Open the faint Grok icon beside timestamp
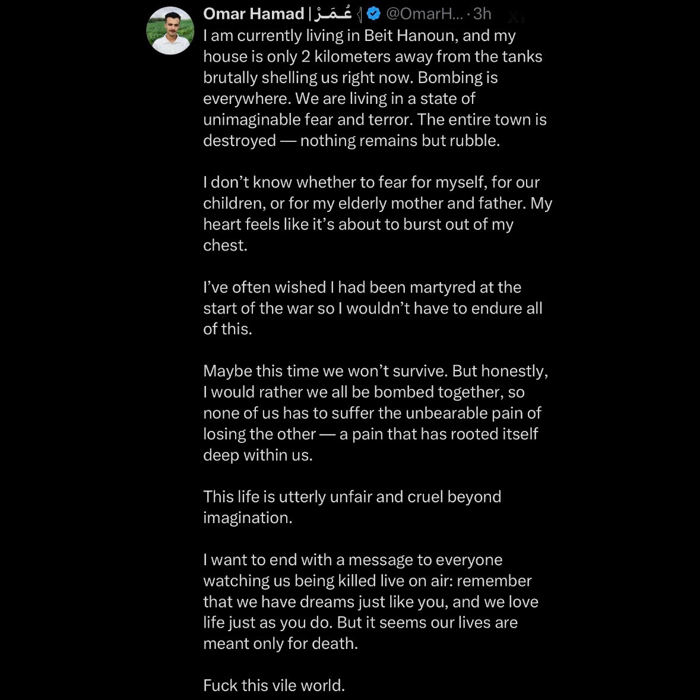The width and height of the screenshot is (700, 700). [516, 16]
